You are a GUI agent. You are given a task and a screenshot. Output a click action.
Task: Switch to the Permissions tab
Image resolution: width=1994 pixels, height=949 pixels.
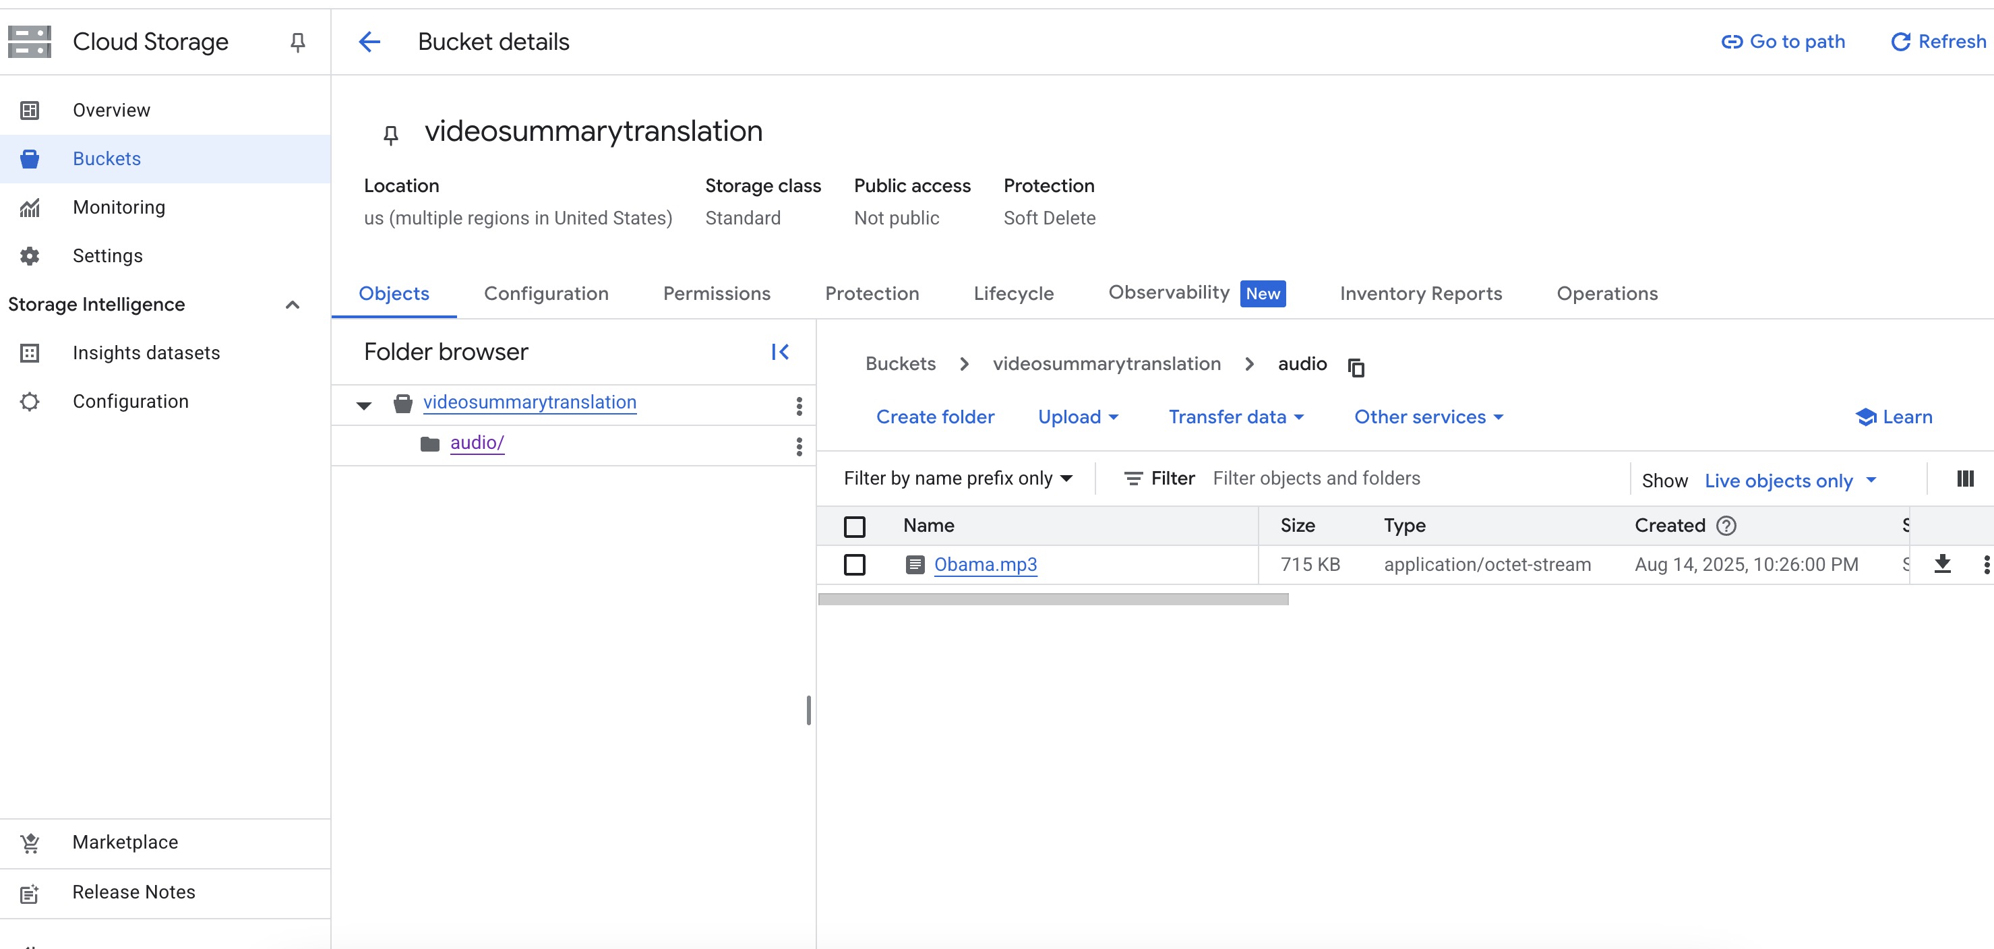click(716, 294)
